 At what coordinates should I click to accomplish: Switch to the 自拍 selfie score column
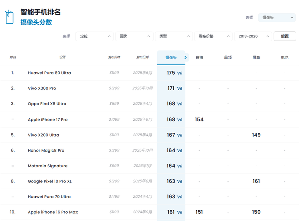click(x=199, y=58)
